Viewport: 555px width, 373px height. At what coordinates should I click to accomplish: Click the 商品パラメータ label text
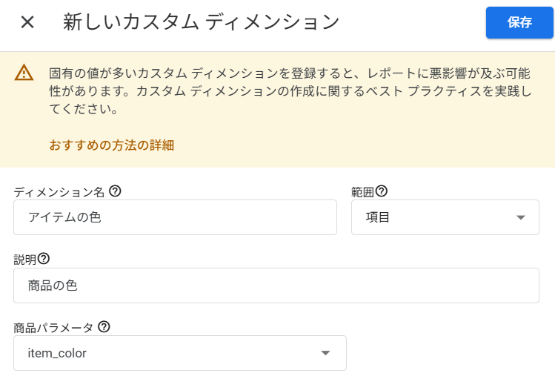click(x=53, y=327)
